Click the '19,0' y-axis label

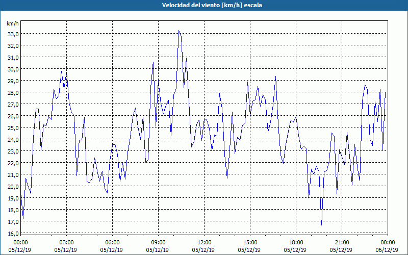[13, 198]
